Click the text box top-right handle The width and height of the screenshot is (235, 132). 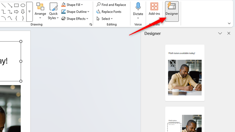(21, 42)
